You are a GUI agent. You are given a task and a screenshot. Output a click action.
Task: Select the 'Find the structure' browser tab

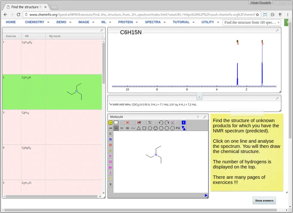tap(26, 7)
